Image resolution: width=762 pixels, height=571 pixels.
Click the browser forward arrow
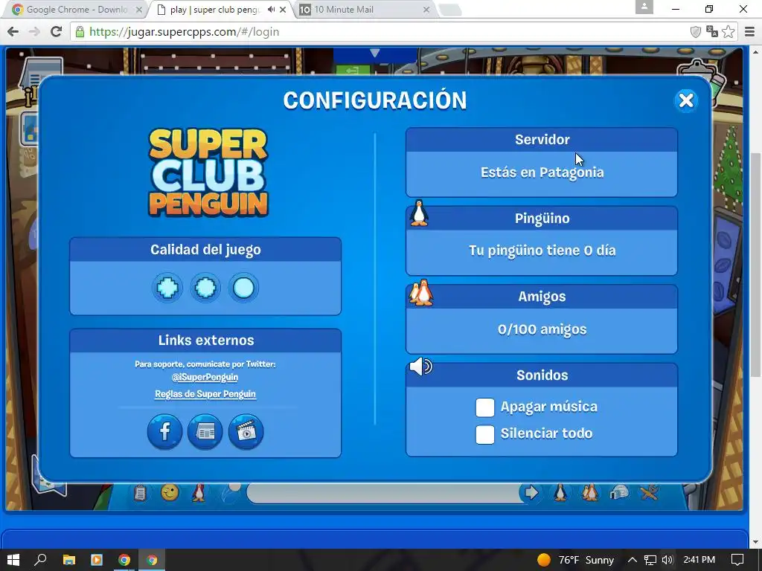pyautogui.click(x=34, y=32)
